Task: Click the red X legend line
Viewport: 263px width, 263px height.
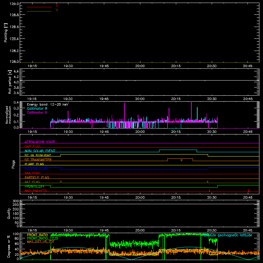Action: coord(39,7)
